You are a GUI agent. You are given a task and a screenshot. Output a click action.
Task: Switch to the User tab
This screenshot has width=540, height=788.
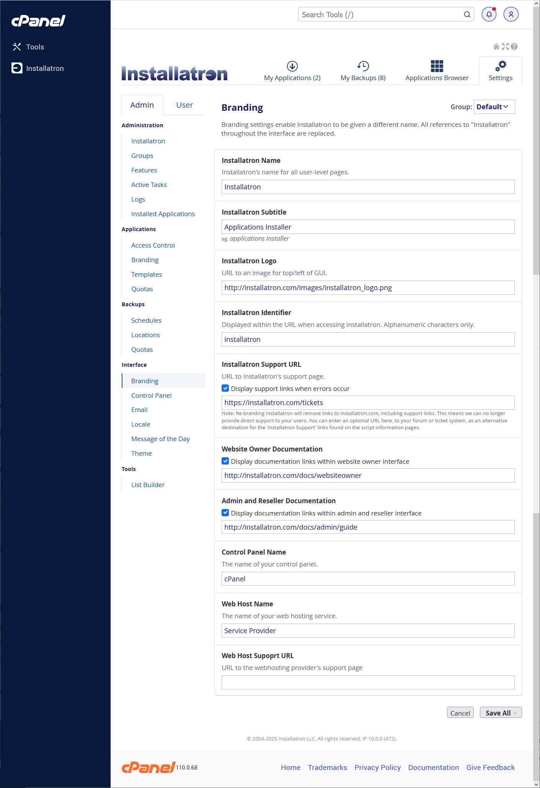pos(184,105)
